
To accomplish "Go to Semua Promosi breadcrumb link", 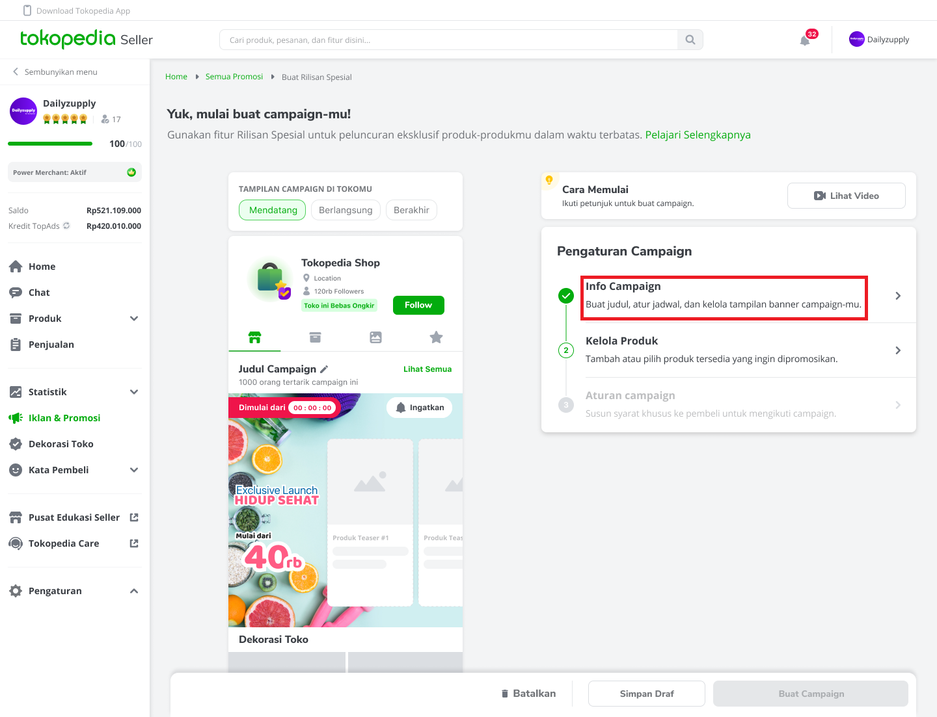I will coord(234,77).
